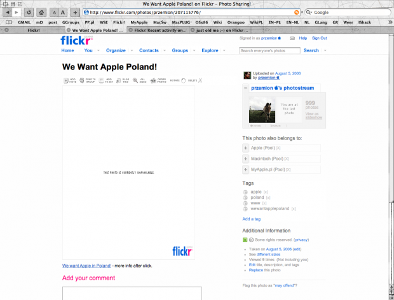Delete the photo with X icon
Viewport: 394px width, 300px height.
[200, 80]
